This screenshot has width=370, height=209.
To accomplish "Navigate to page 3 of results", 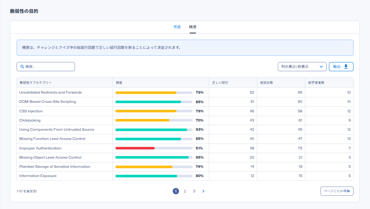I will [194, 191].
